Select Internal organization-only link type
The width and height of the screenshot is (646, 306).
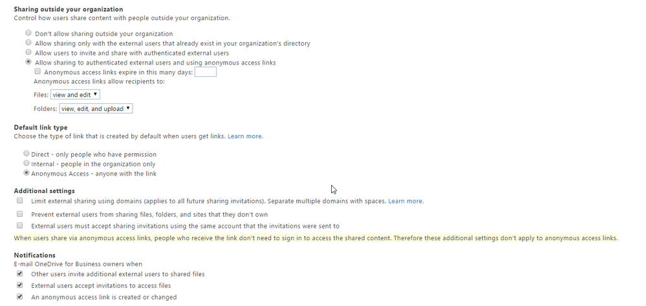pyautogui.click(x=27, y=164)
